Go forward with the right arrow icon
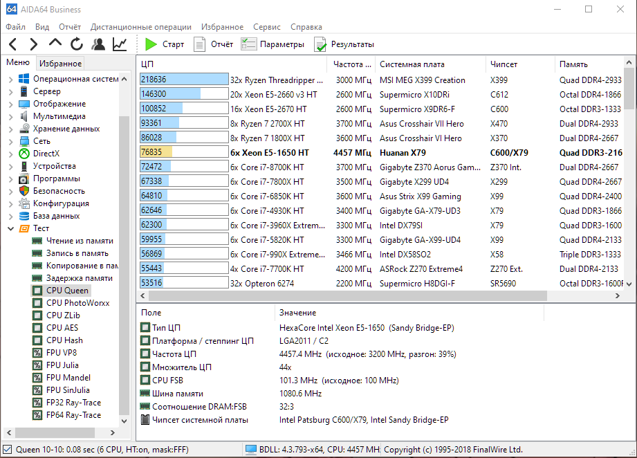 click(34, 44)
